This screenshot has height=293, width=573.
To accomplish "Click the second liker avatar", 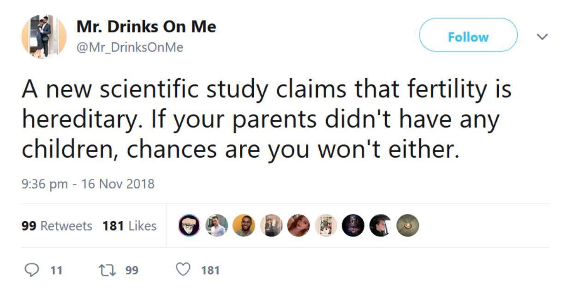I will point(216,225).
